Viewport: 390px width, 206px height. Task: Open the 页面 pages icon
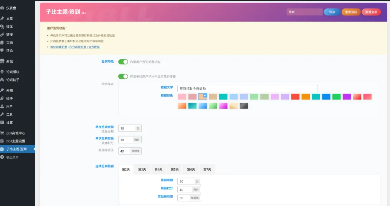[2, 43]
